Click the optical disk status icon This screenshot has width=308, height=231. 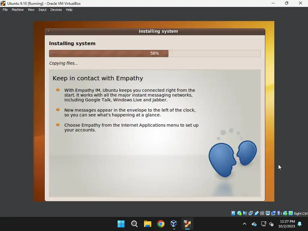coord(239,213)
